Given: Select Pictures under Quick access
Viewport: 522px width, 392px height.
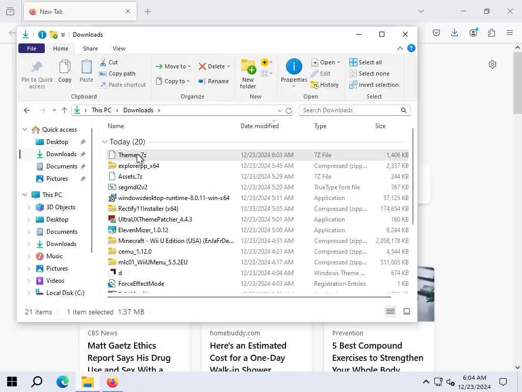Looking at the screenshot, I should tap(57, 179).
